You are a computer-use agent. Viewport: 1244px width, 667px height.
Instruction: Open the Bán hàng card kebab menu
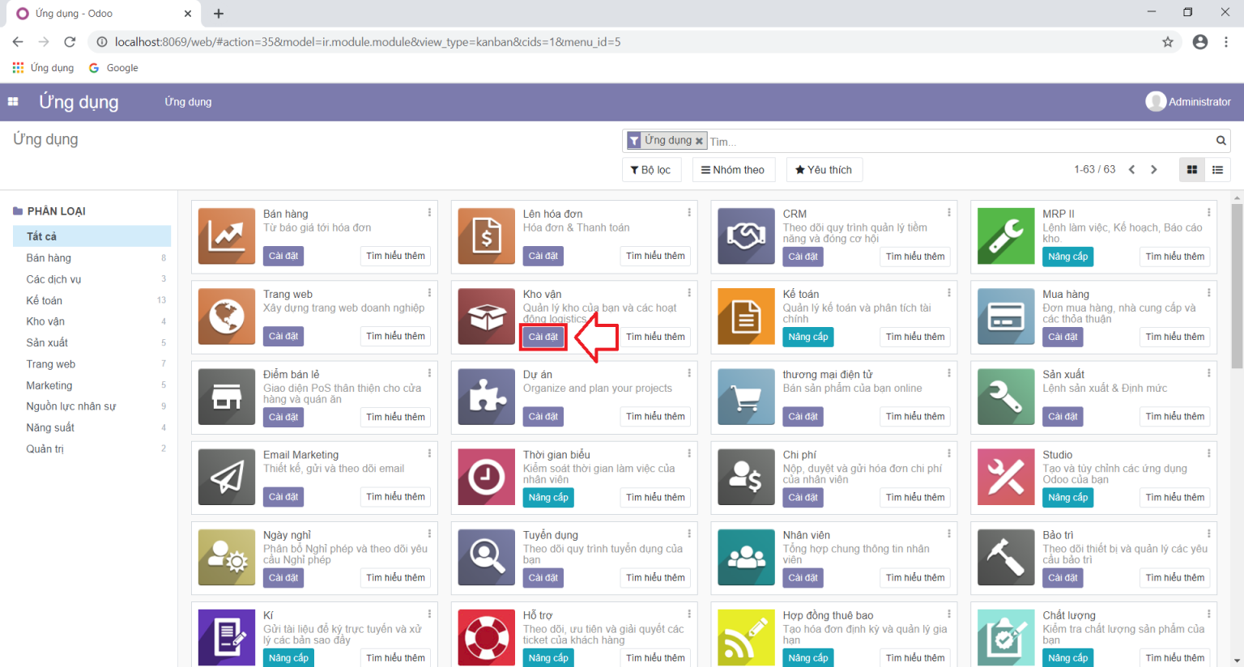coord(429,212)
